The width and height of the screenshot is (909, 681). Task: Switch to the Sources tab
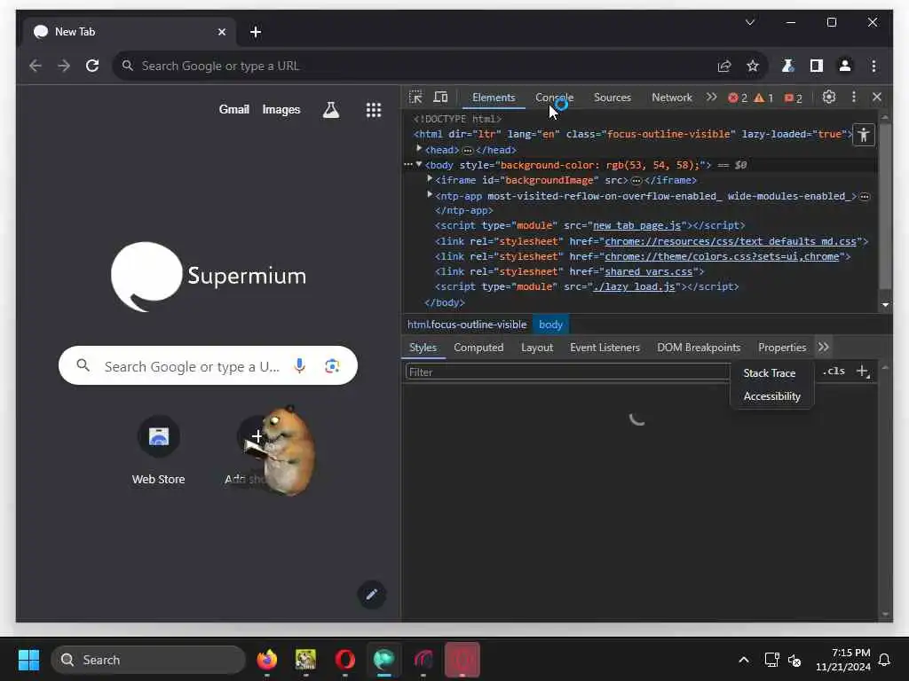tap(613, 98)
